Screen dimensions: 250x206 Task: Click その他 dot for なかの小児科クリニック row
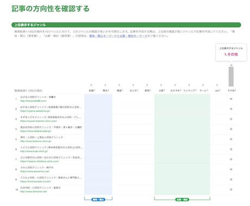pos(231,159)
